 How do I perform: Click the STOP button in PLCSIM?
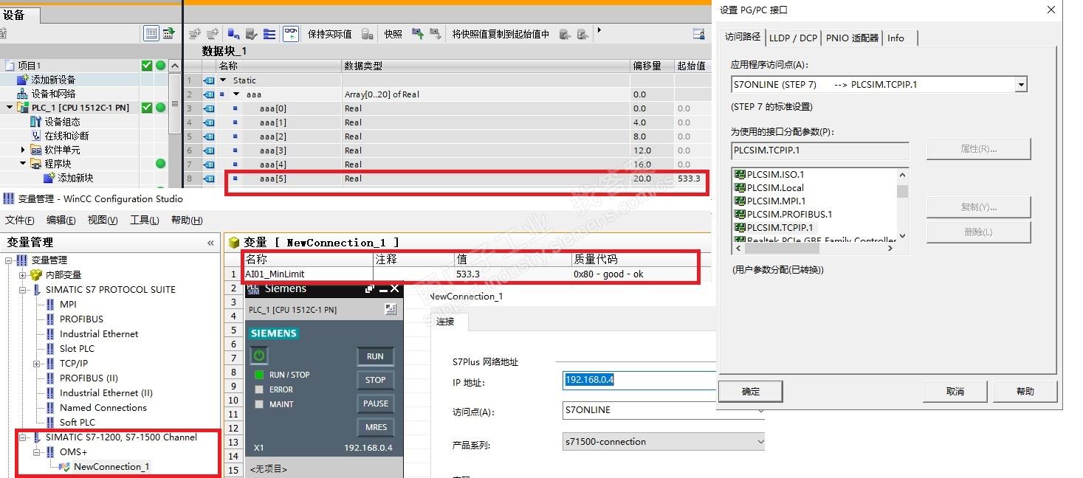(x=375, y=380)
